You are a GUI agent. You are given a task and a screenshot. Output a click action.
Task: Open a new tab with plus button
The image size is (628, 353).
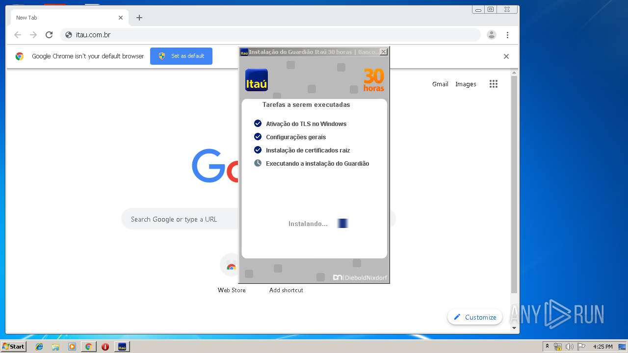click(139, 18)
